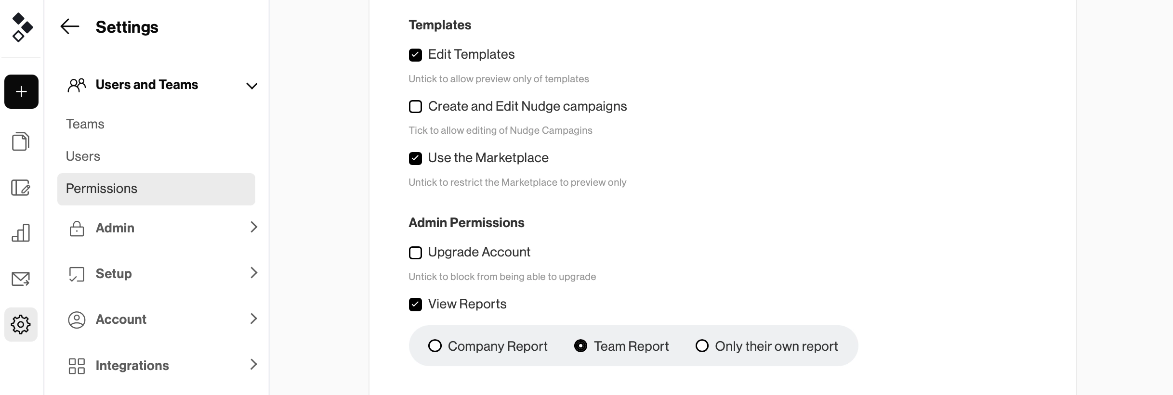Expand the Admin section
Screen dimensions: 1173x395
[x=254, y=227]
